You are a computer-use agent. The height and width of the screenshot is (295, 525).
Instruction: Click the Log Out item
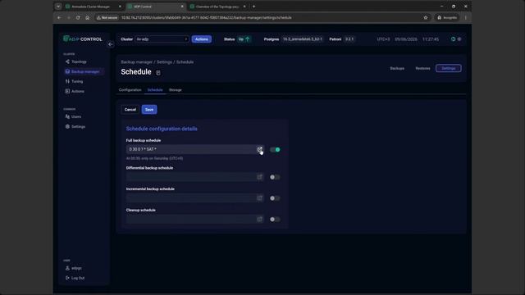pos(75,278)
